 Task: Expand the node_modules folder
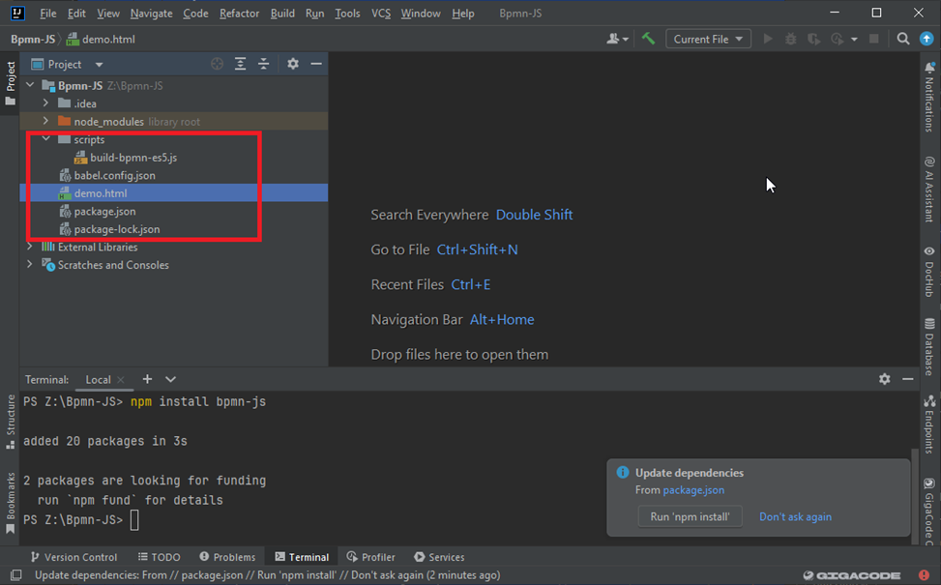click(45, 121)
